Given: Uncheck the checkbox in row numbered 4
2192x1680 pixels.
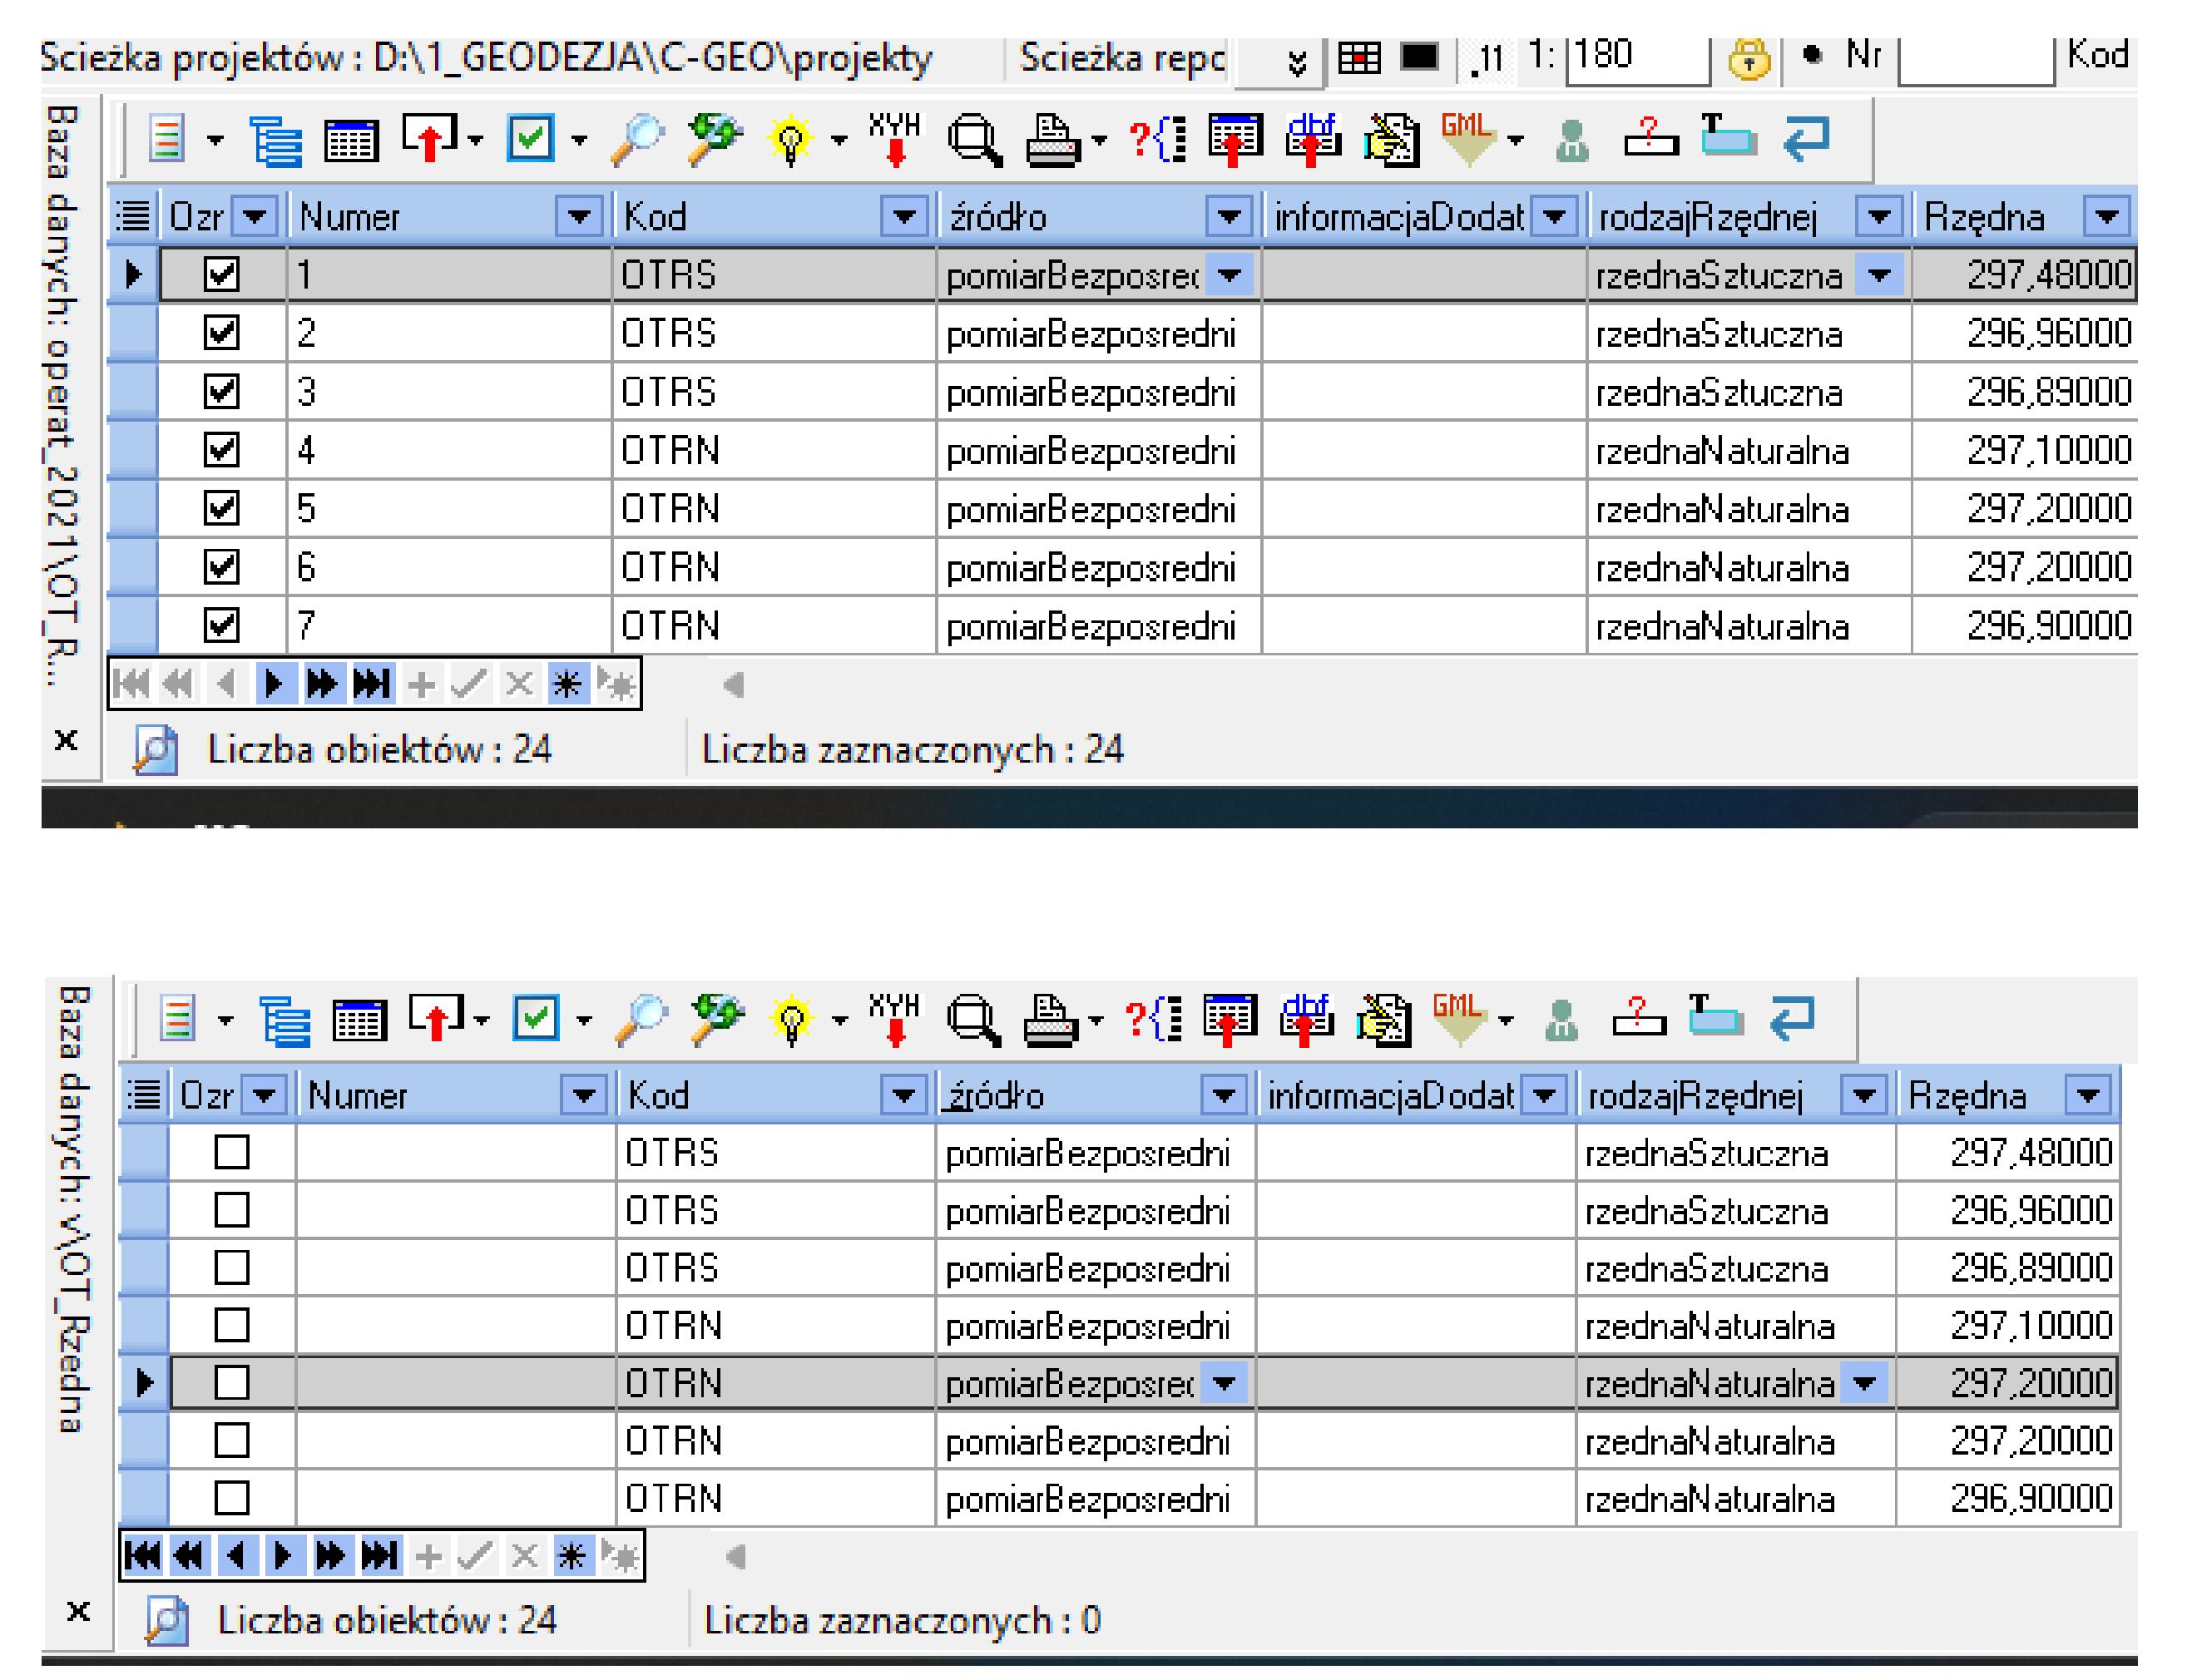Looking at the screenshot, I should [221, 449].
